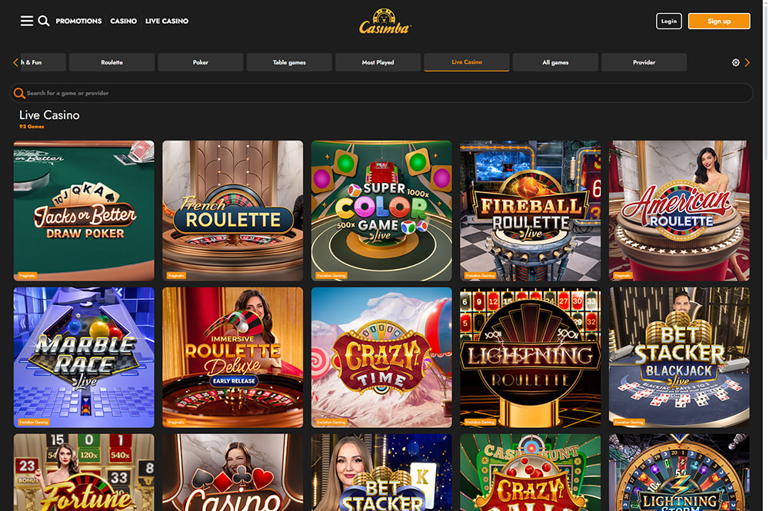Switch to the Most Played tab
This screenshot has height=511, width=769.
tap(378, 62)
